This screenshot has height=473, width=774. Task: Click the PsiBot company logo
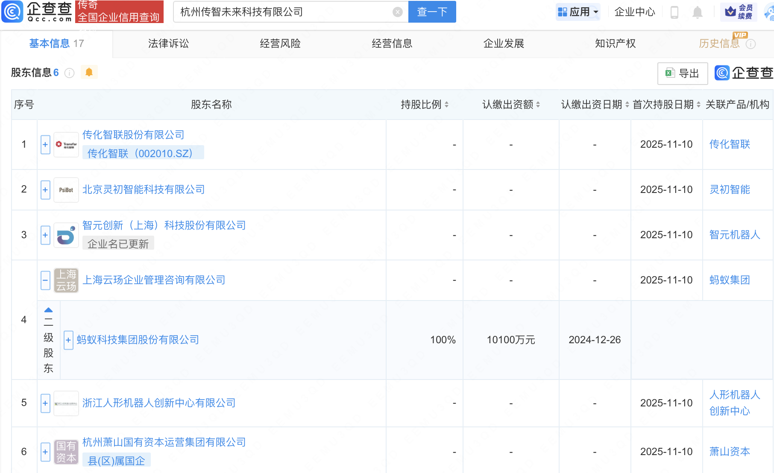(x=66, y=190)
